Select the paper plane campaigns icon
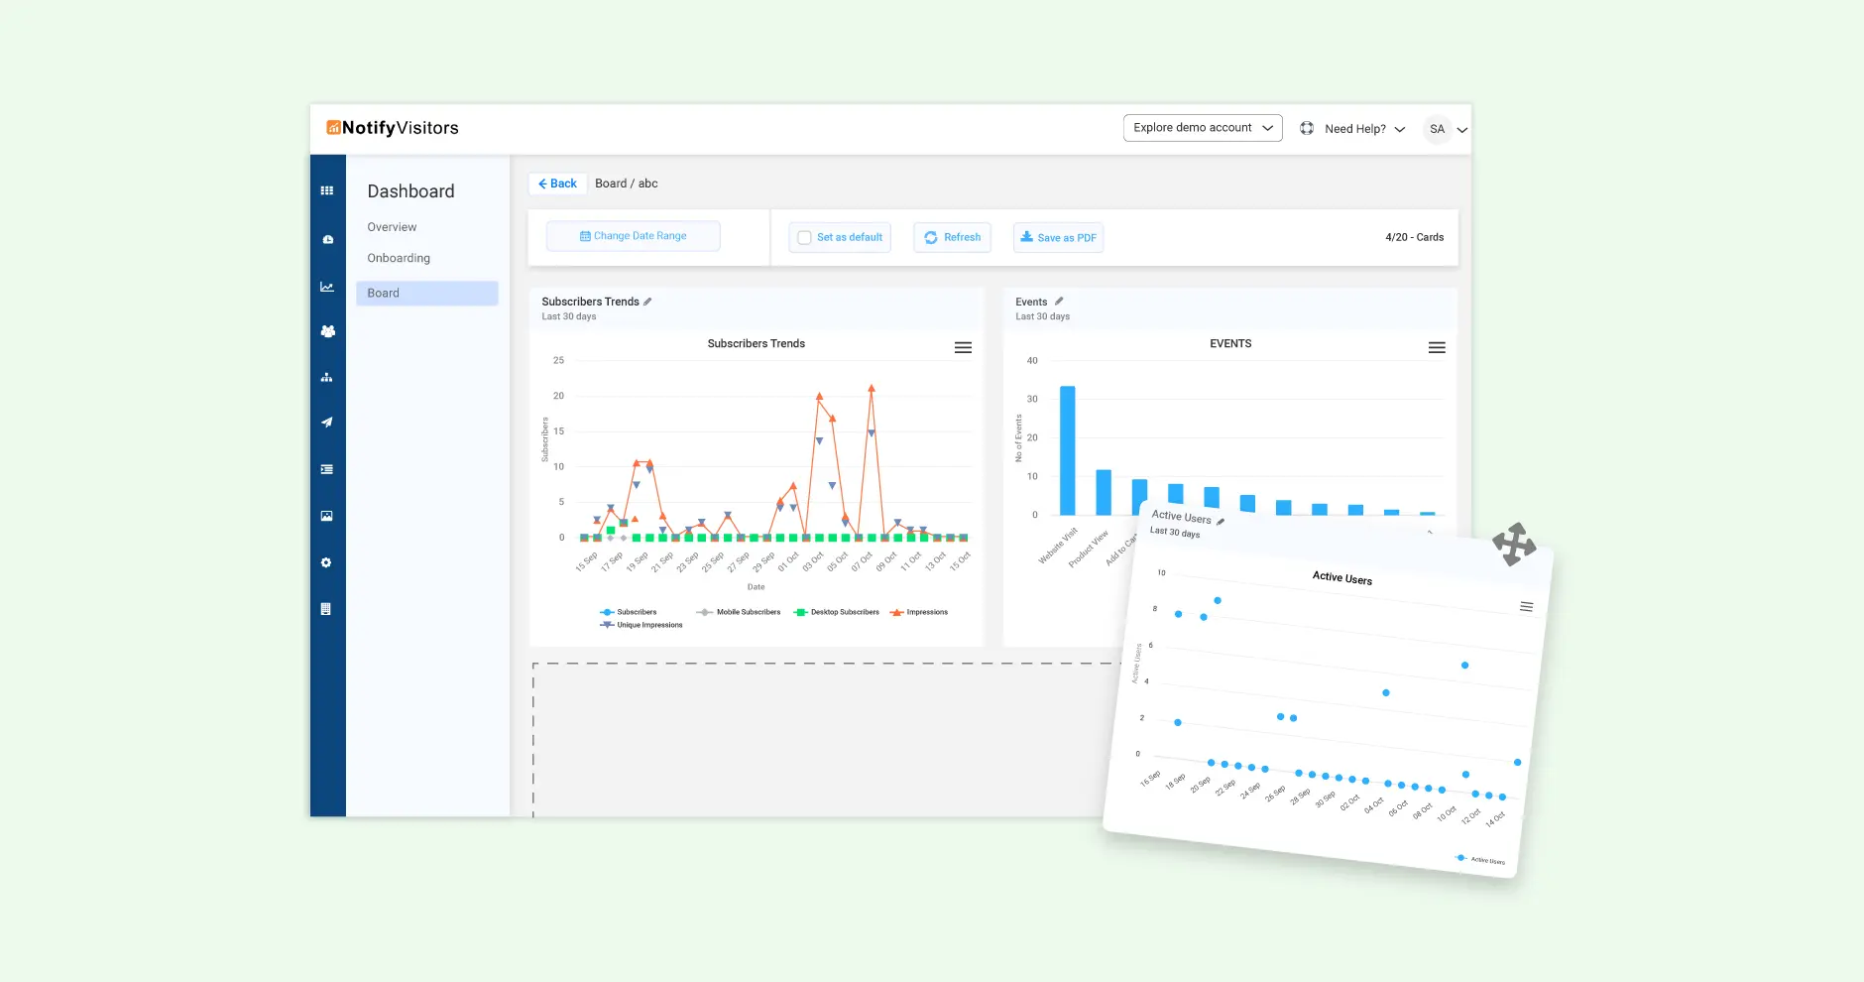 [x=327, y=423]
